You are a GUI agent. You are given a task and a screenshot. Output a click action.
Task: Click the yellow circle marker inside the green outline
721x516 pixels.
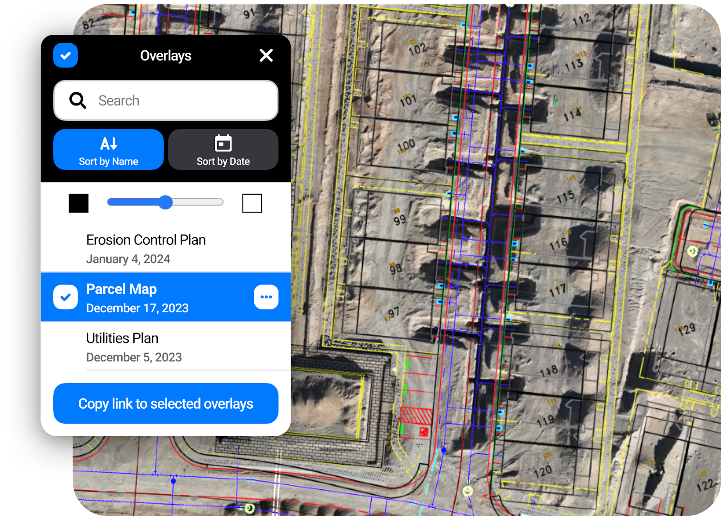[x=693, y=251]
